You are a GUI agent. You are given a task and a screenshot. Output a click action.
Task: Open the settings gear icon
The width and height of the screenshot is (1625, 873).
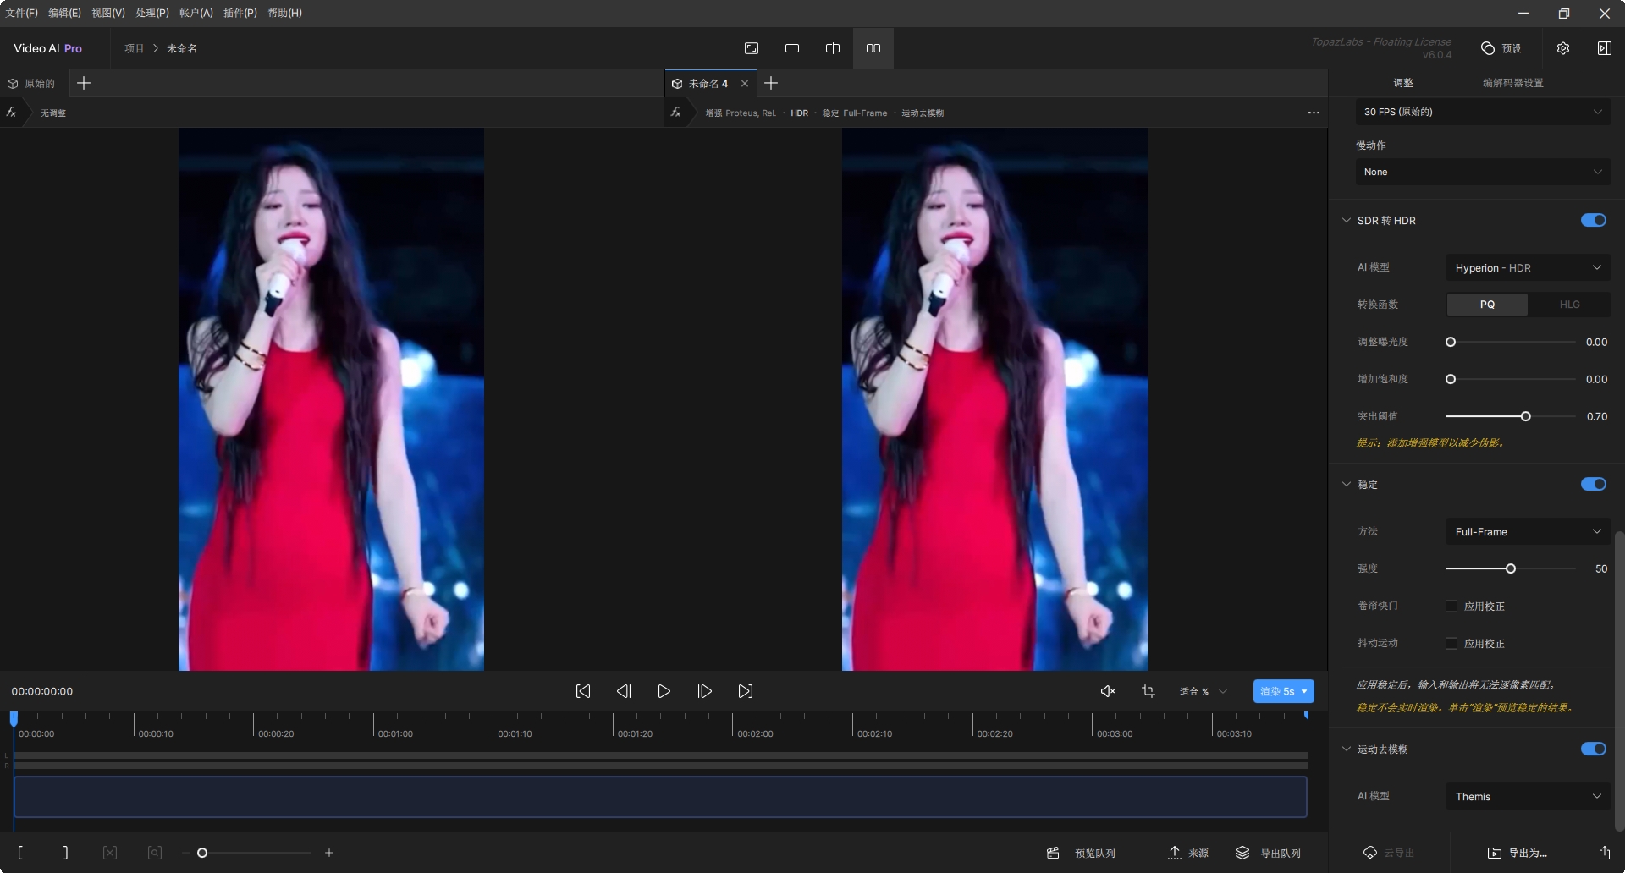[x=1563, y=48]
